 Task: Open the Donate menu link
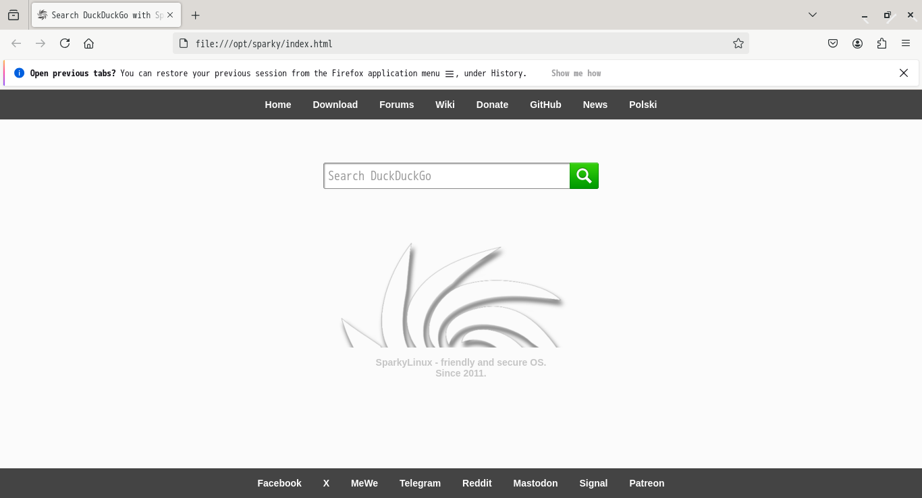492,105
